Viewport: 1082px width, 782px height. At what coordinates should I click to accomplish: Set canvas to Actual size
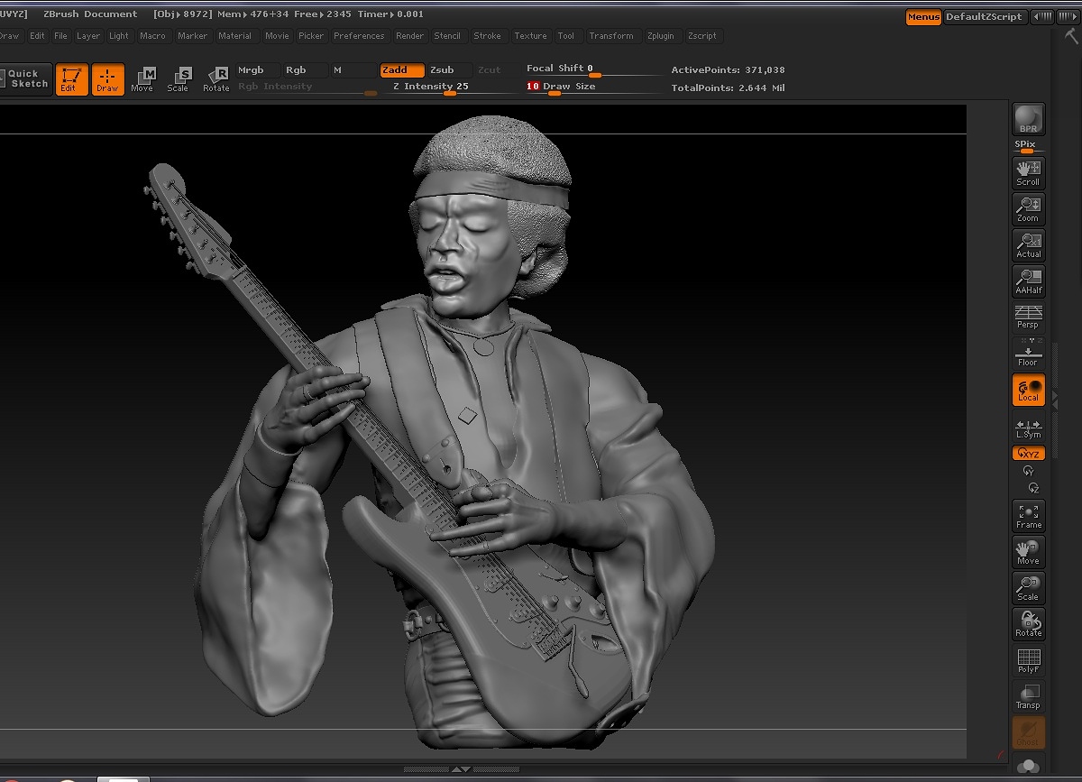1028,244
